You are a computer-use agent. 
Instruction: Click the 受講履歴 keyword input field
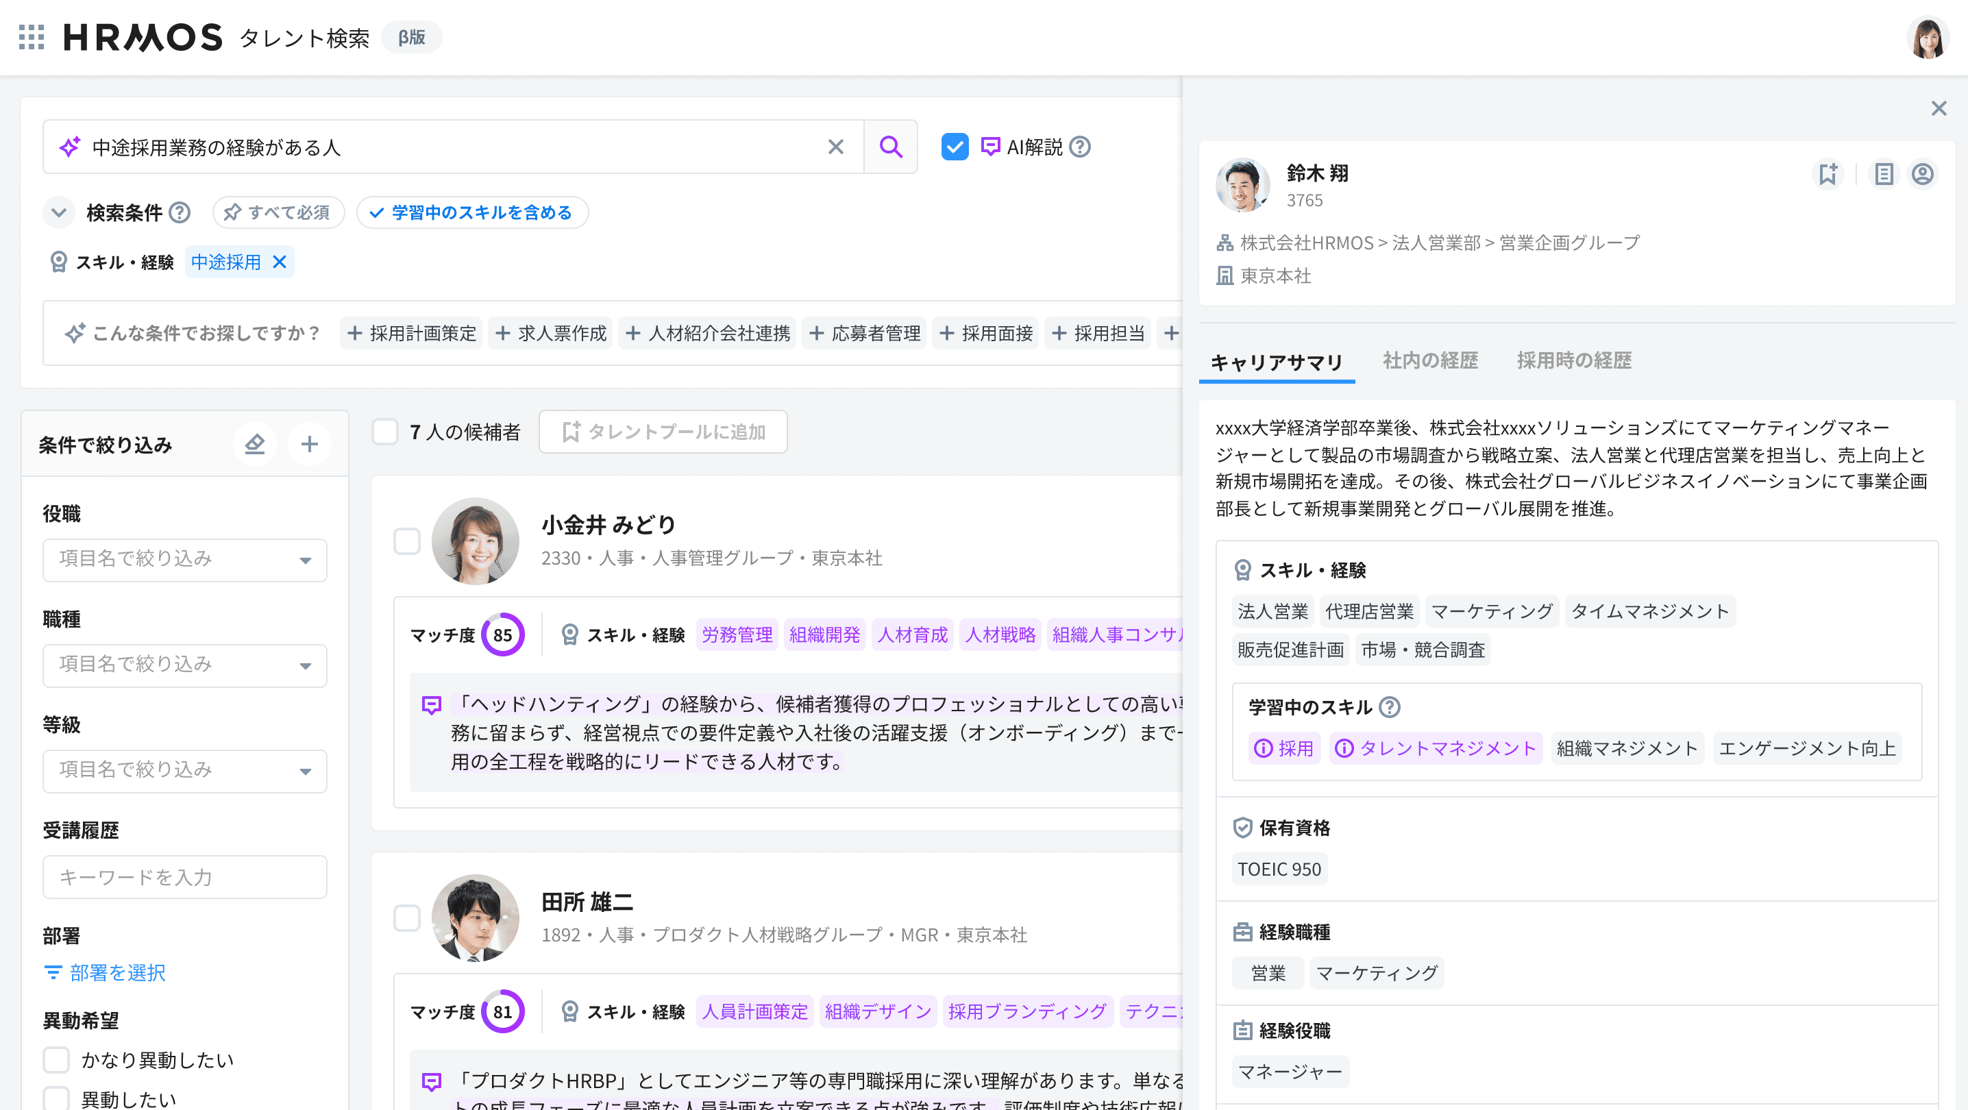pyautogui.click(x=184, y=876)
